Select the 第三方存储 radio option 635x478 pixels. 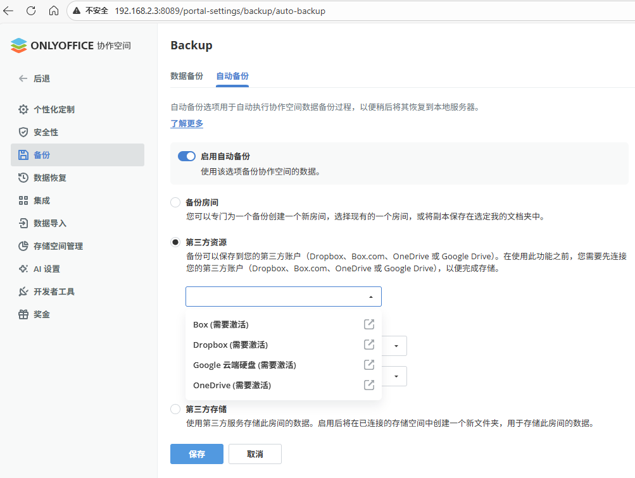(x=175, y=409)
